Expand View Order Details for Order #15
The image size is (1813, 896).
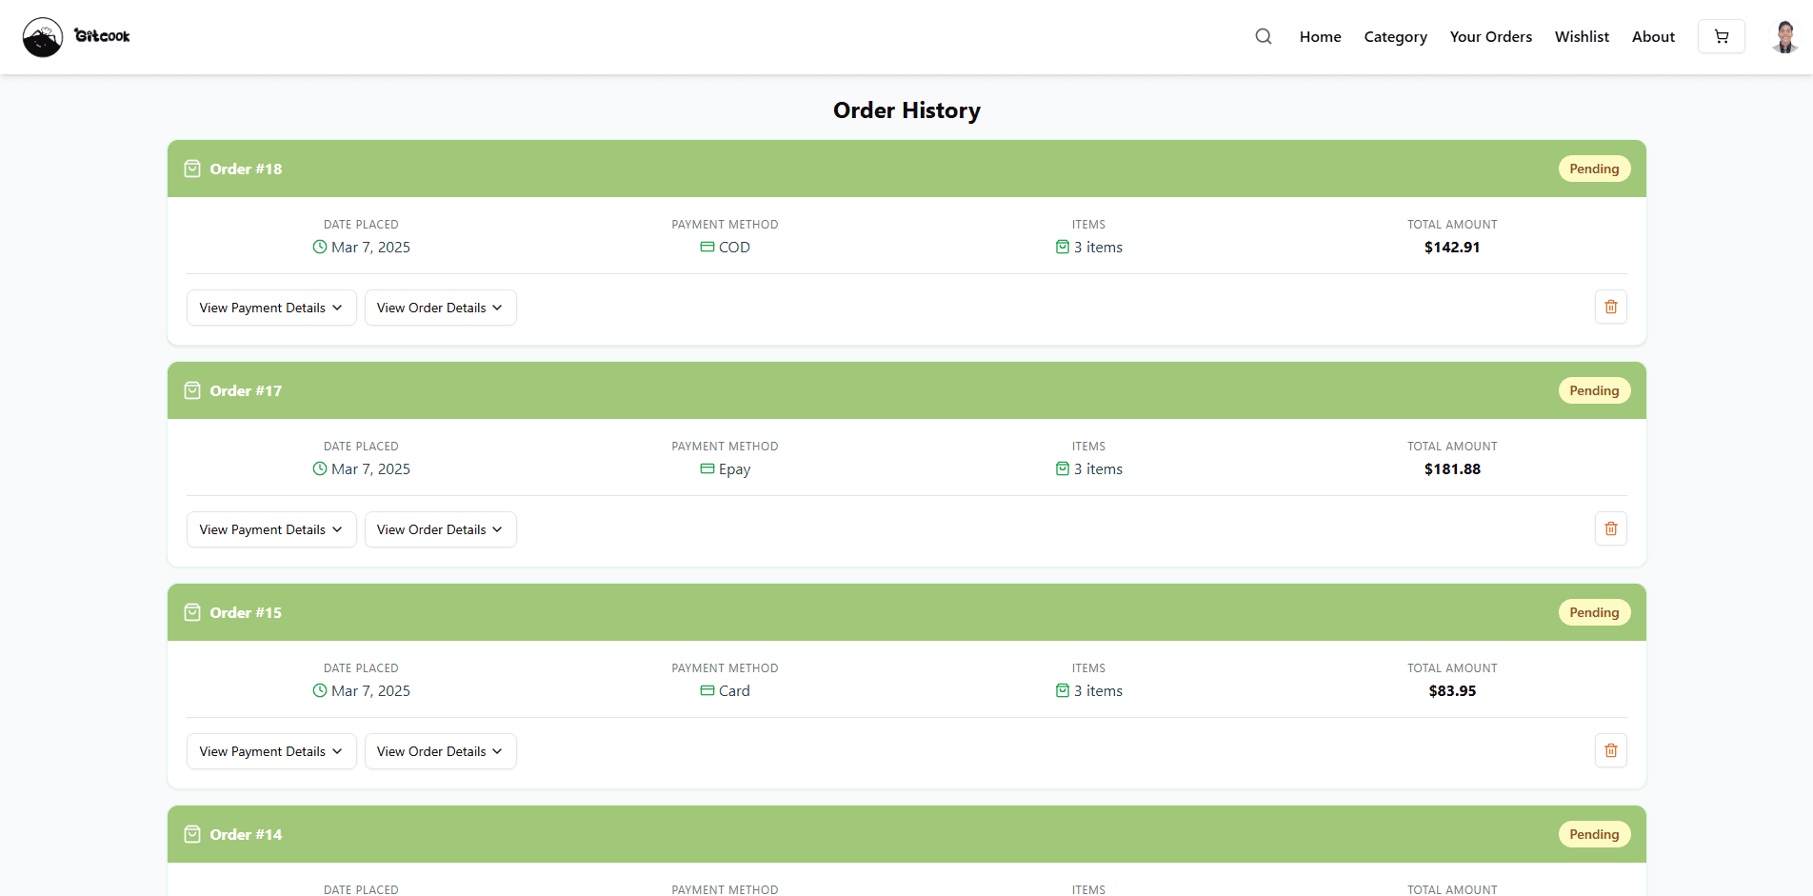point(441,751)
